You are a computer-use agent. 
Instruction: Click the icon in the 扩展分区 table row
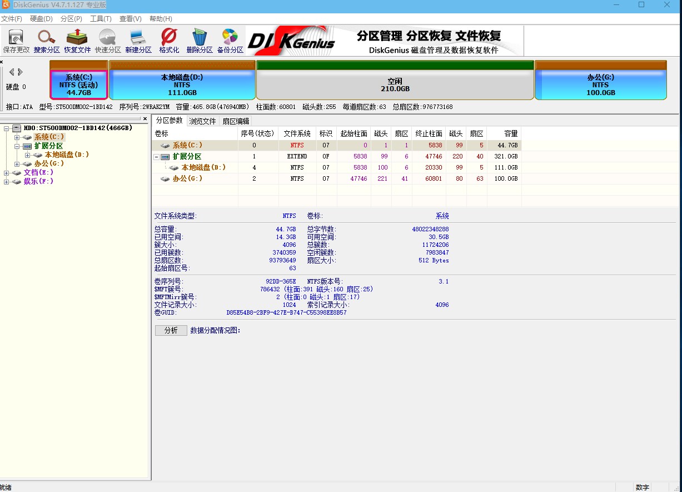tap(165, 156)
